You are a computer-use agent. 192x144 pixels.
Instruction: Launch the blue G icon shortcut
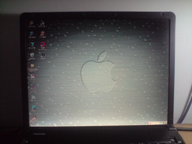33,98
